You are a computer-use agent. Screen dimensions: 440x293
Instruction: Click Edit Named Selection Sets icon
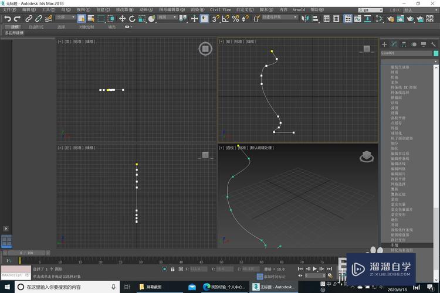click(x=256, y=19)
